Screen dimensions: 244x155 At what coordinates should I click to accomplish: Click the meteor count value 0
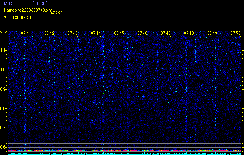click(x=54, y=18)
